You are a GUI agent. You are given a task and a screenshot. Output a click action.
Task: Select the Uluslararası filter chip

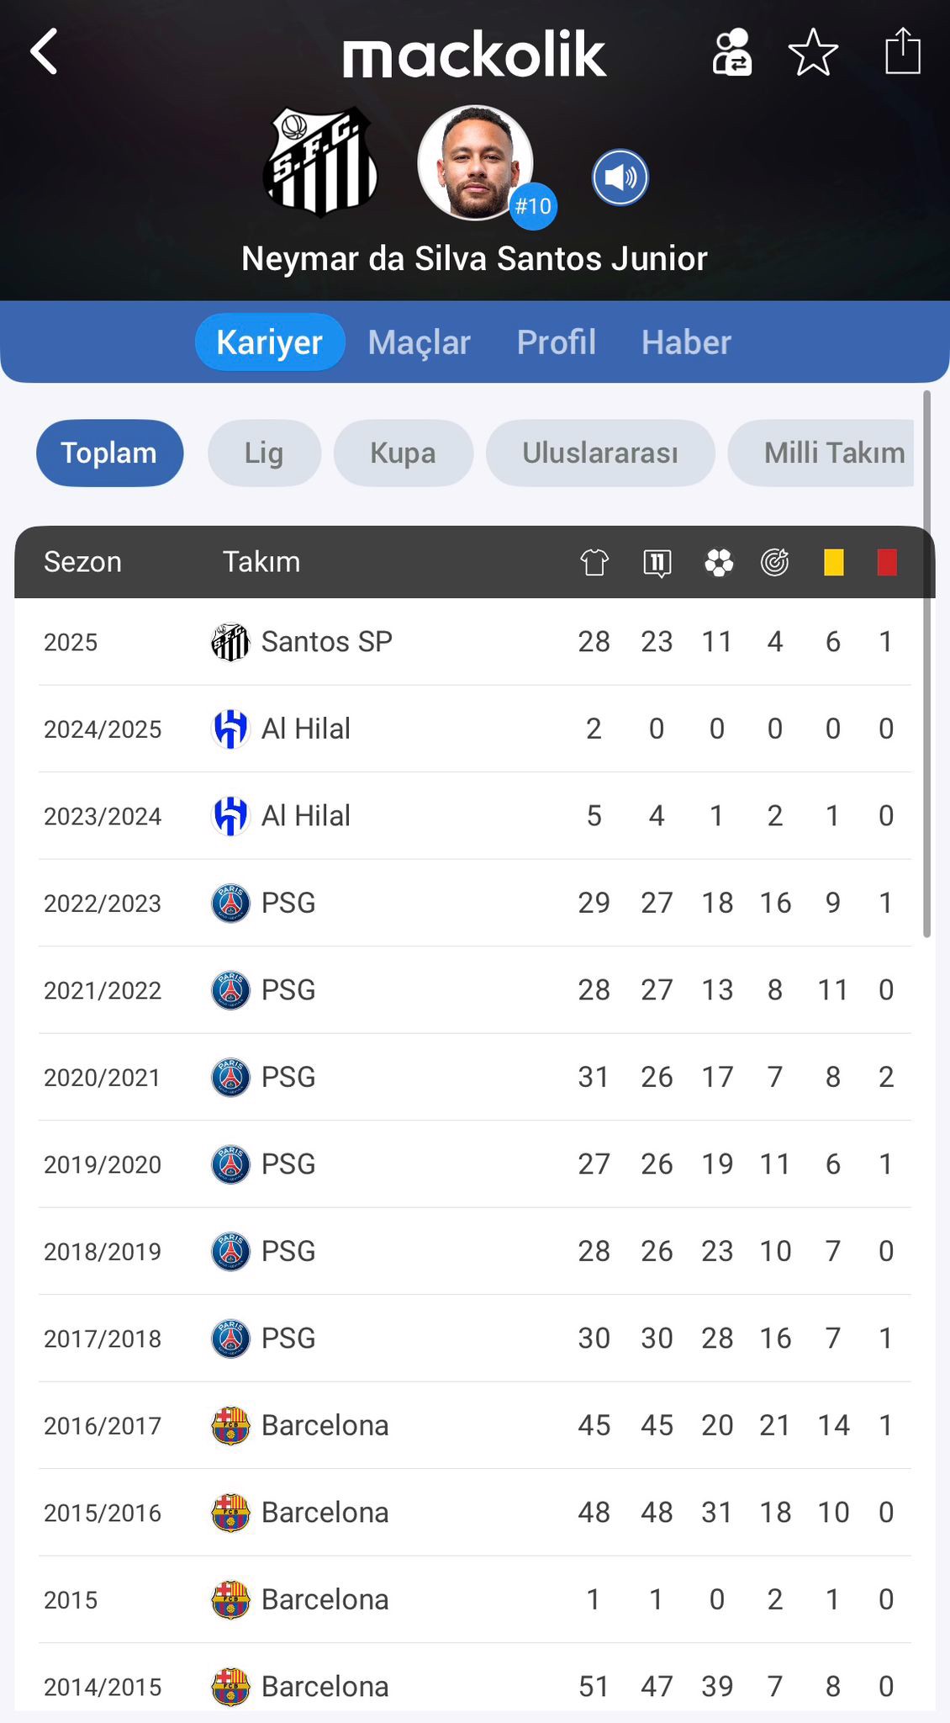[x=600, y=453]
